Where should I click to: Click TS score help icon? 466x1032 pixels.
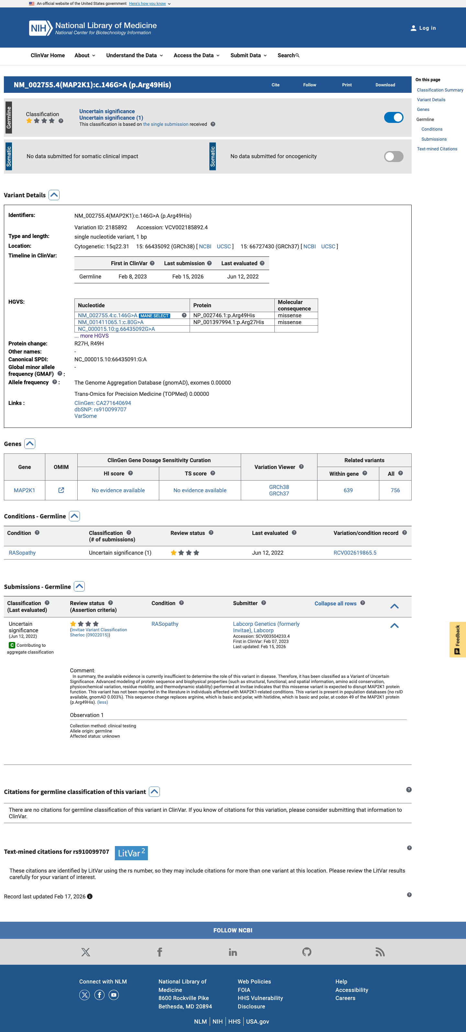pos(213,473)
